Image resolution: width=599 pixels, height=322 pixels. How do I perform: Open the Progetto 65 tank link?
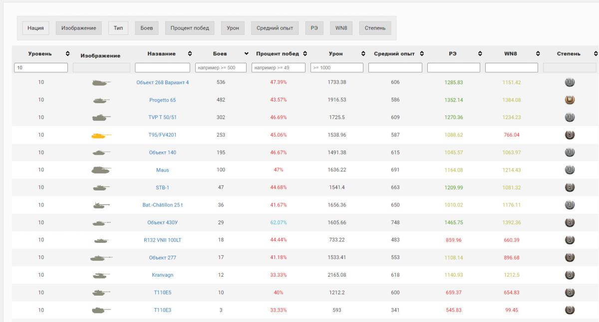point(162,100)
